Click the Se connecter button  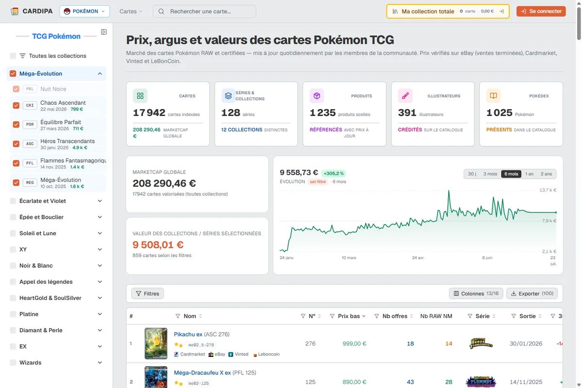541,11
